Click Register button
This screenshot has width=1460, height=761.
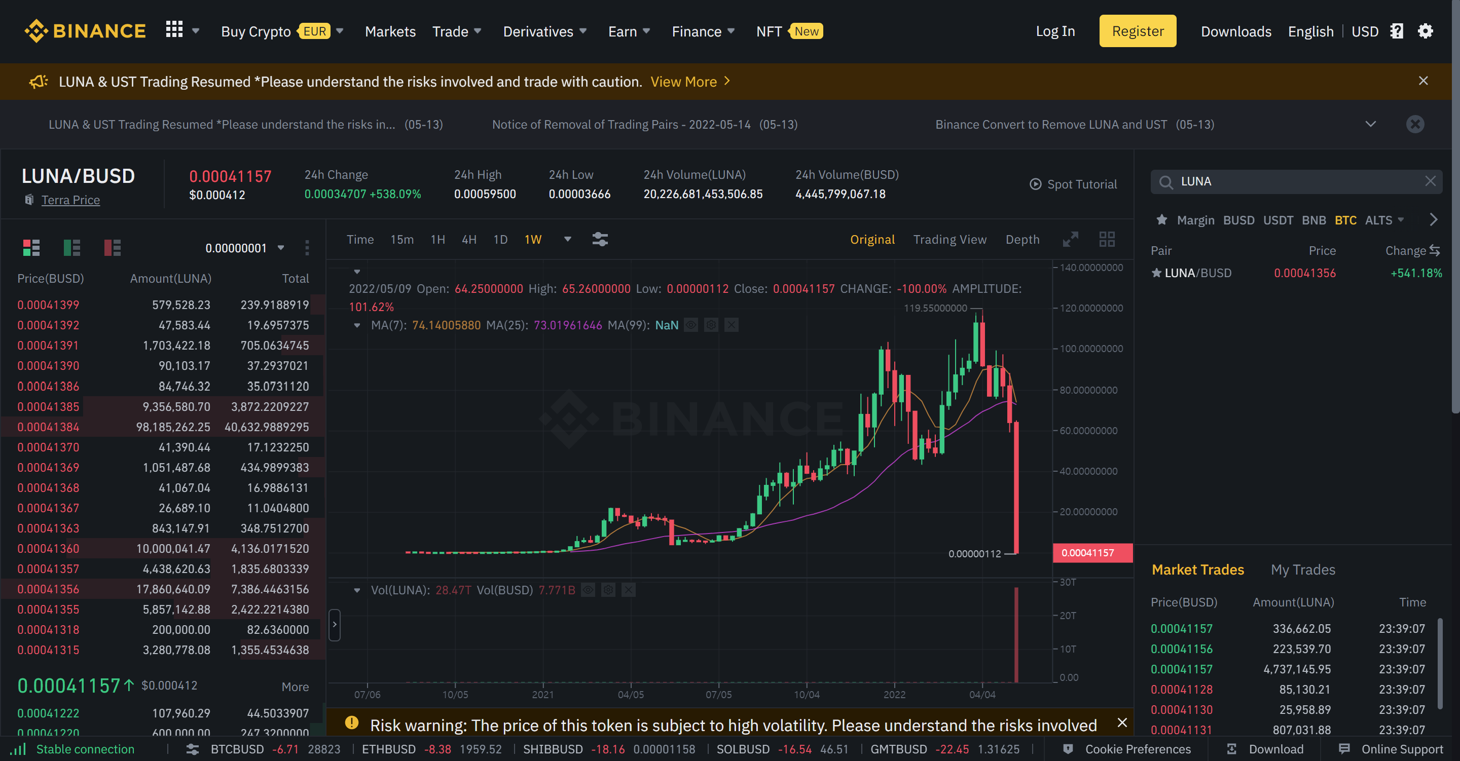[1138, 31]
